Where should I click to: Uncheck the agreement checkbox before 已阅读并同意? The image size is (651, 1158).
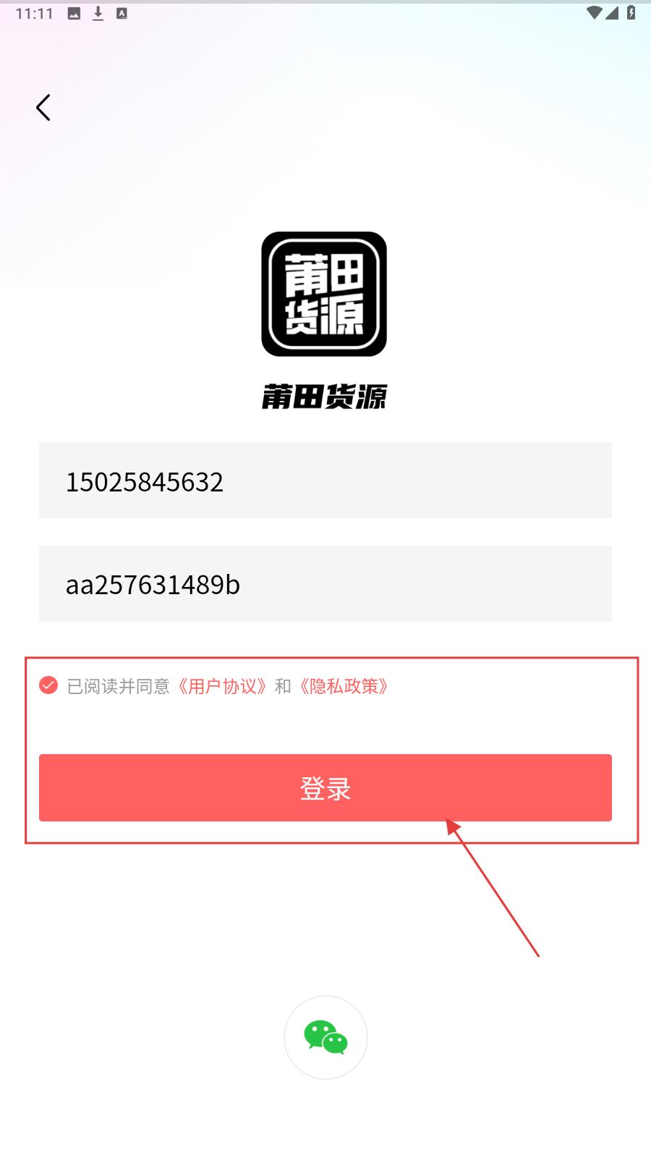pyautogui.click(x=48, y=685)
